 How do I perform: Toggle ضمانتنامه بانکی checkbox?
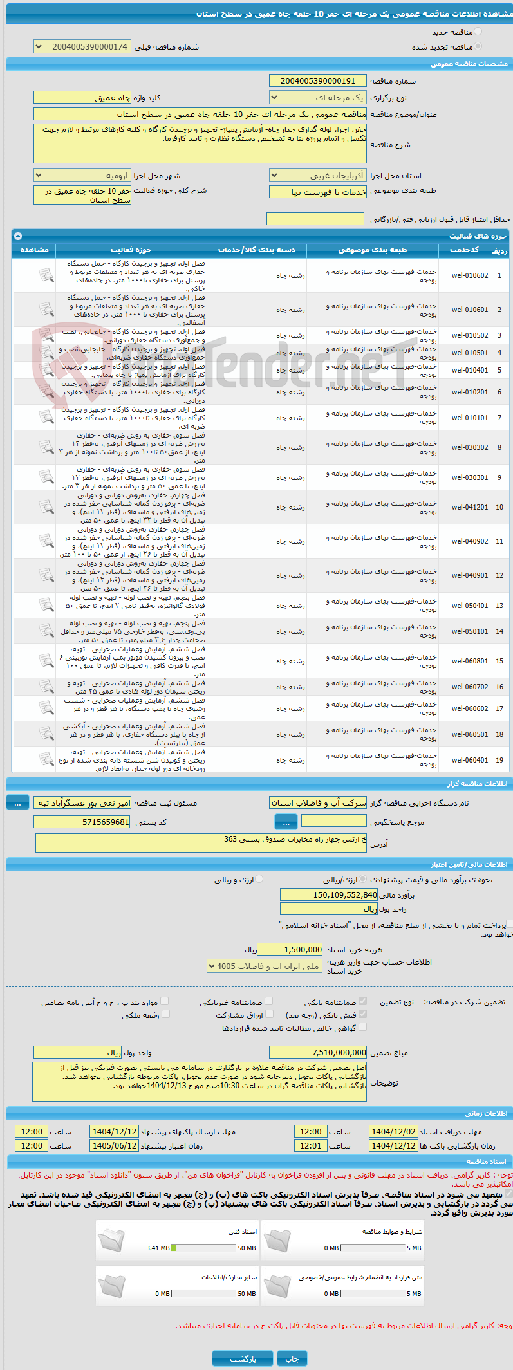[x=362, y=1001]
